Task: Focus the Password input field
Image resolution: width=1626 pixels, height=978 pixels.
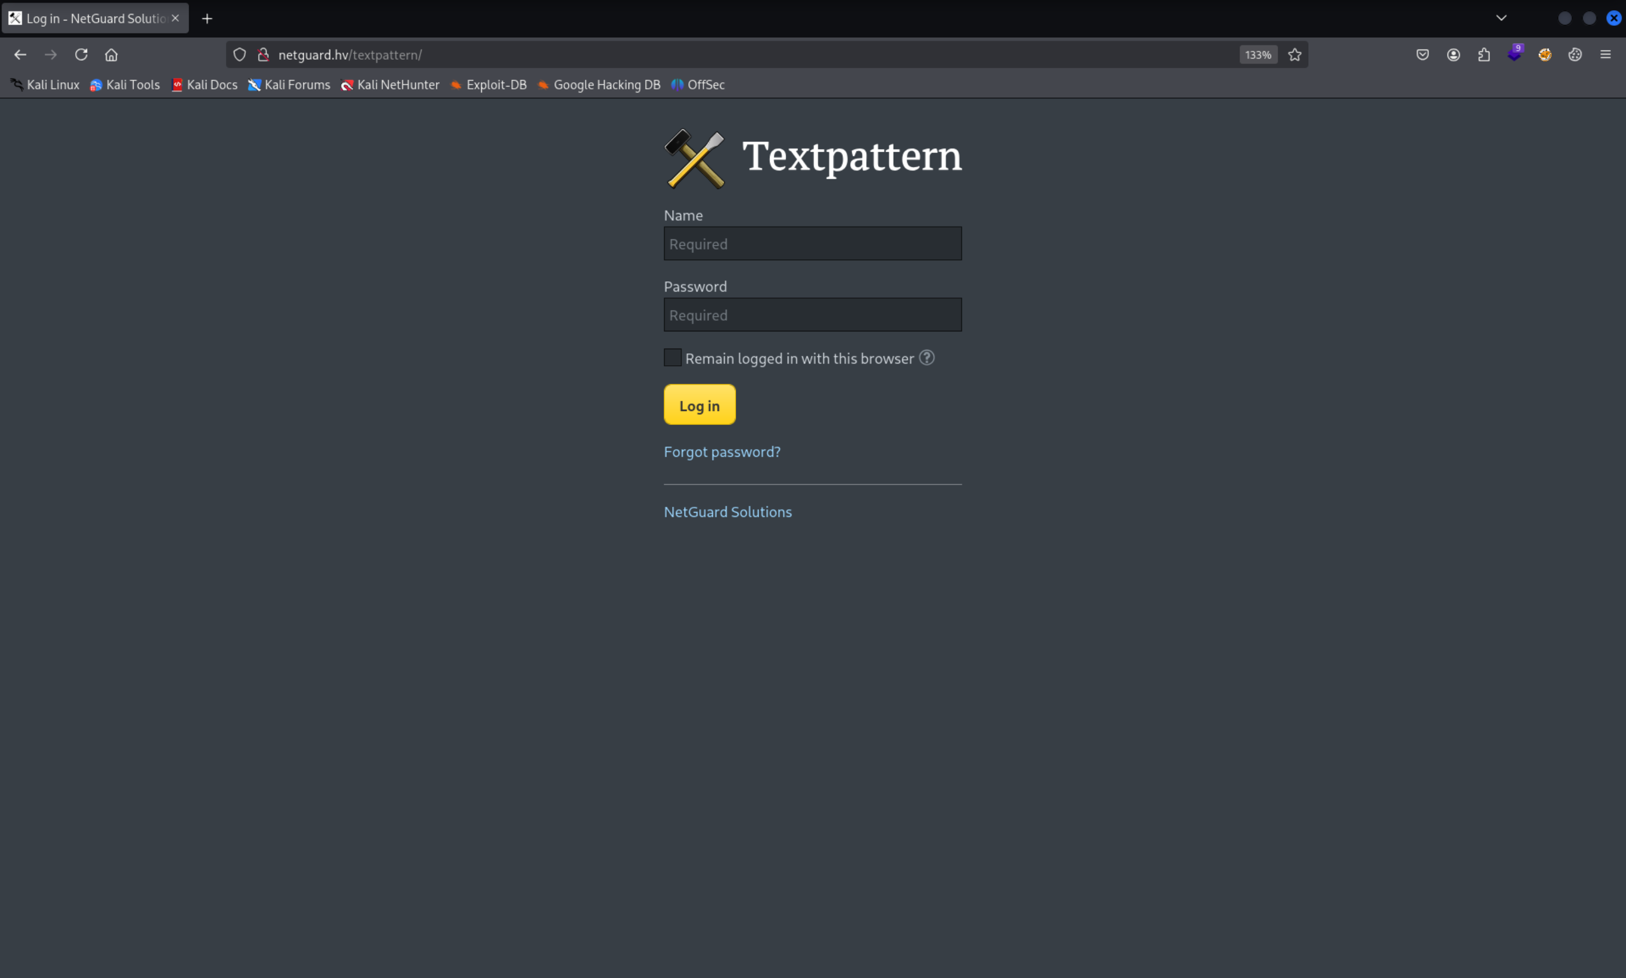Action: 812,314
